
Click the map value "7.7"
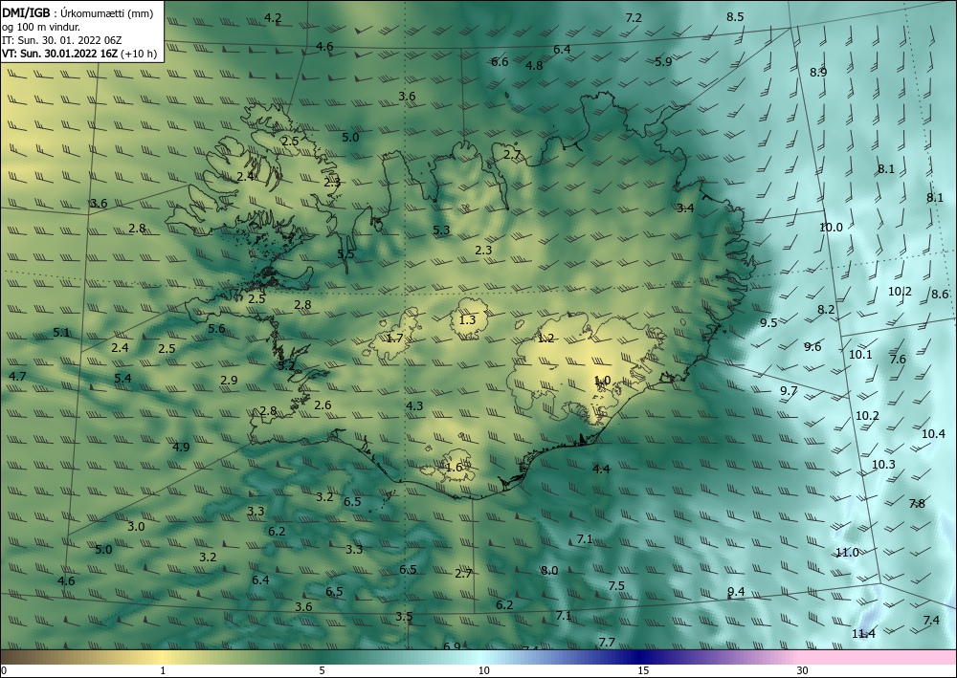point(607,642)
